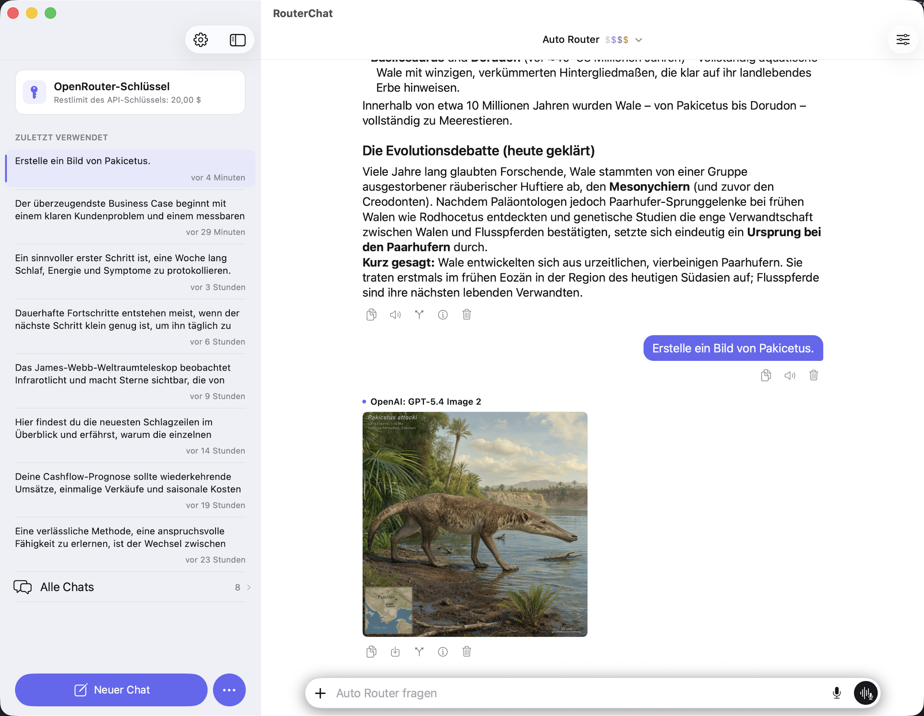Show info for the image response
This screenshot has height=716, width=924.
tap(442, 652)
